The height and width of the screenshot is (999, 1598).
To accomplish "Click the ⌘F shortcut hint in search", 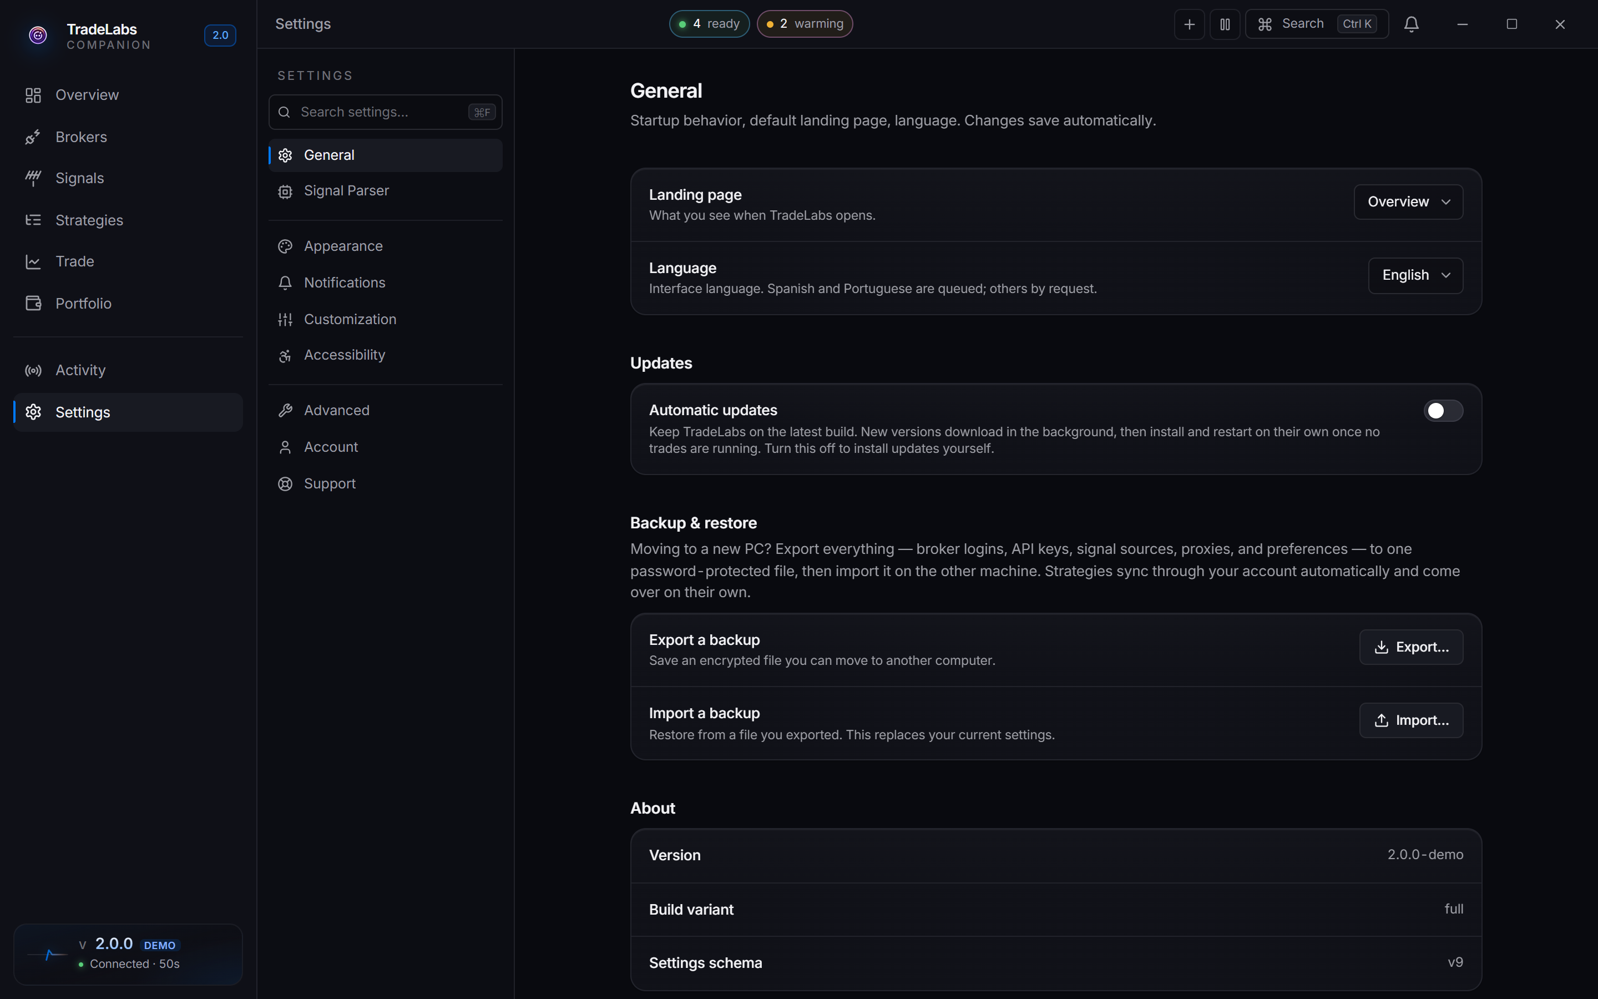I will click(x=482, y=112).
